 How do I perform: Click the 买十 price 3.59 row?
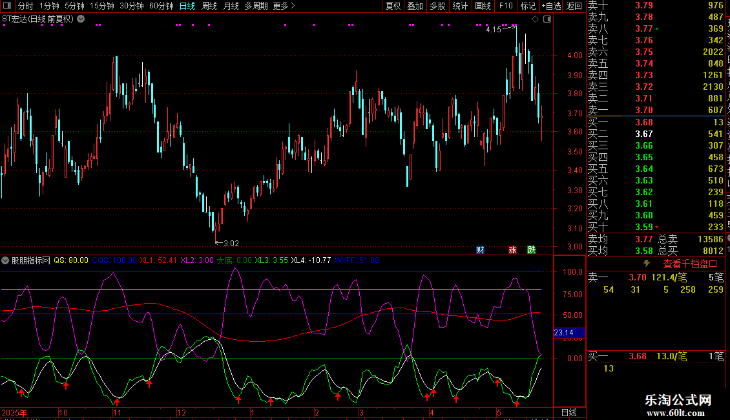[x=656, y=227]
